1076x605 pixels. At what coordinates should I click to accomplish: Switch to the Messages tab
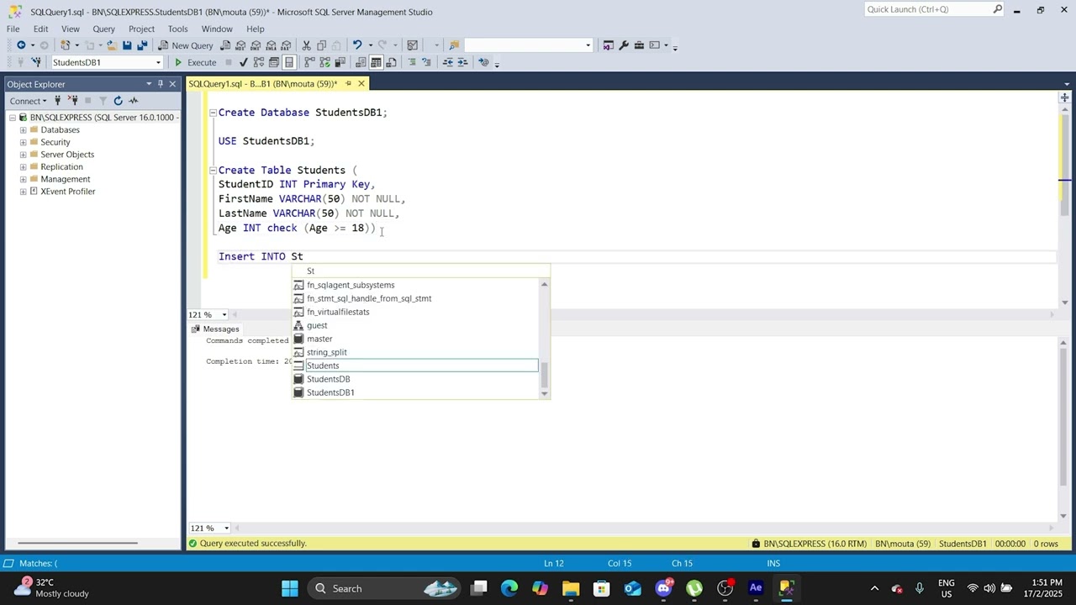215,329
